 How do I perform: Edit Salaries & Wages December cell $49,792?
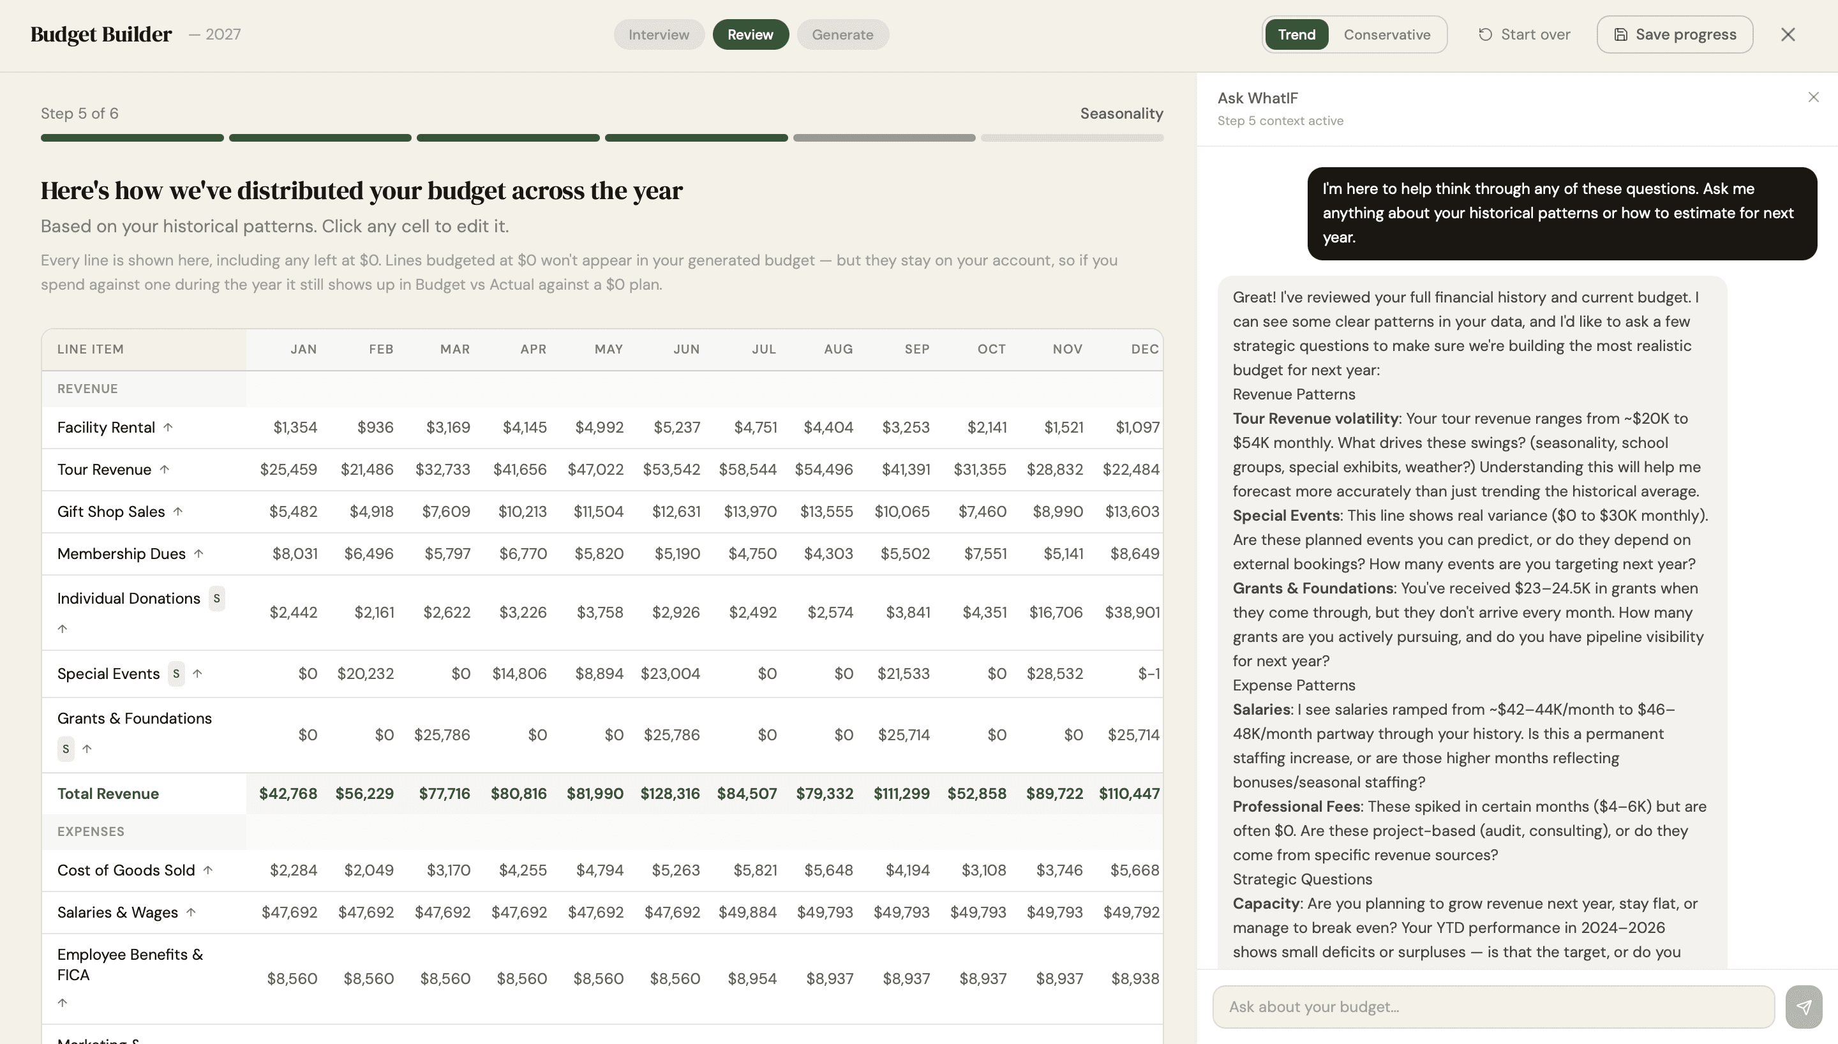[x=1130, y=912]
